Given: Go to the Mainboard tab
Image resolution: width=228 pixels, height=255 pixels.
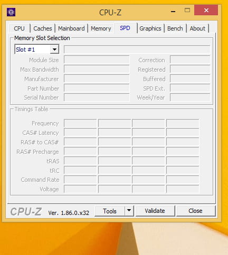Looking at the screenshot, I should [71, 28].
